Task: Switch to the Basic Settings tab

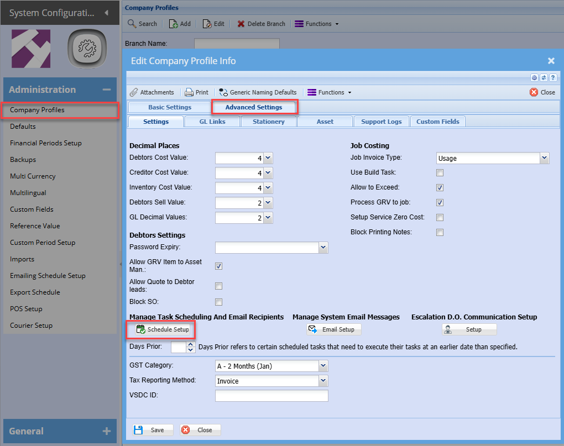Action: pyautogui.click(x=170, y=107)
